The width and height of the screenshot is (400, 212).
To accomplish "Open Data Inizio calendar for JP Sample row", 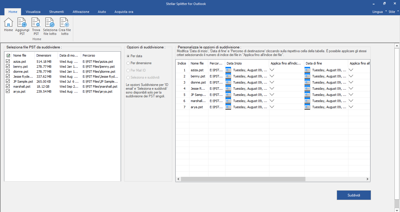I will [228, 95].
